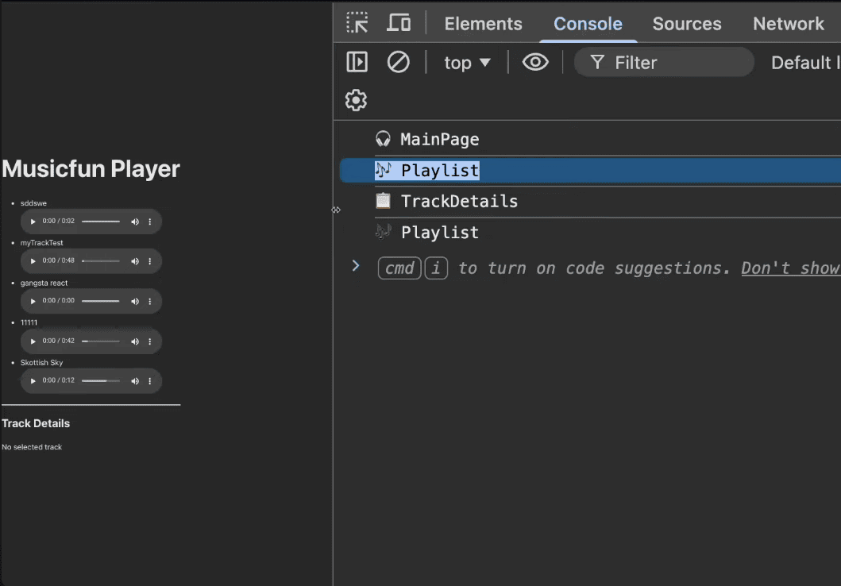Switch to the Elements tab
The image size is (841, 586).
click(x=483, y=24)
